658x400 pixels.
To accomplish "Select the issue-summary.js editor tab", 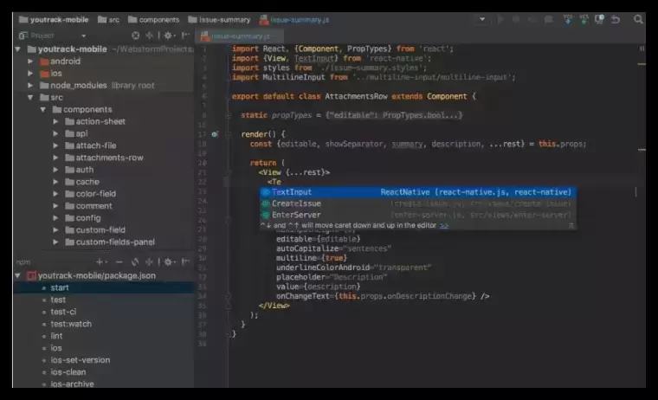I will click(240, 36).
